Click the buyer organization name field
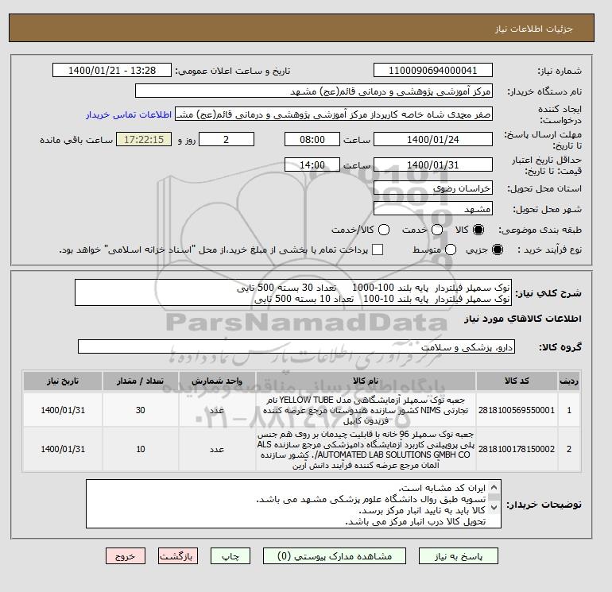This screenshot has height=592, width=612. [314, 91]
